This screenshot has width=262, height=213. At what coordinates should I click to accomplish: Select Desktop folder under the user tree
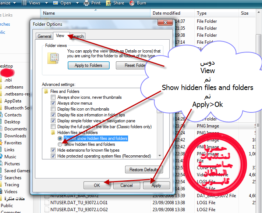coord(12,122)
